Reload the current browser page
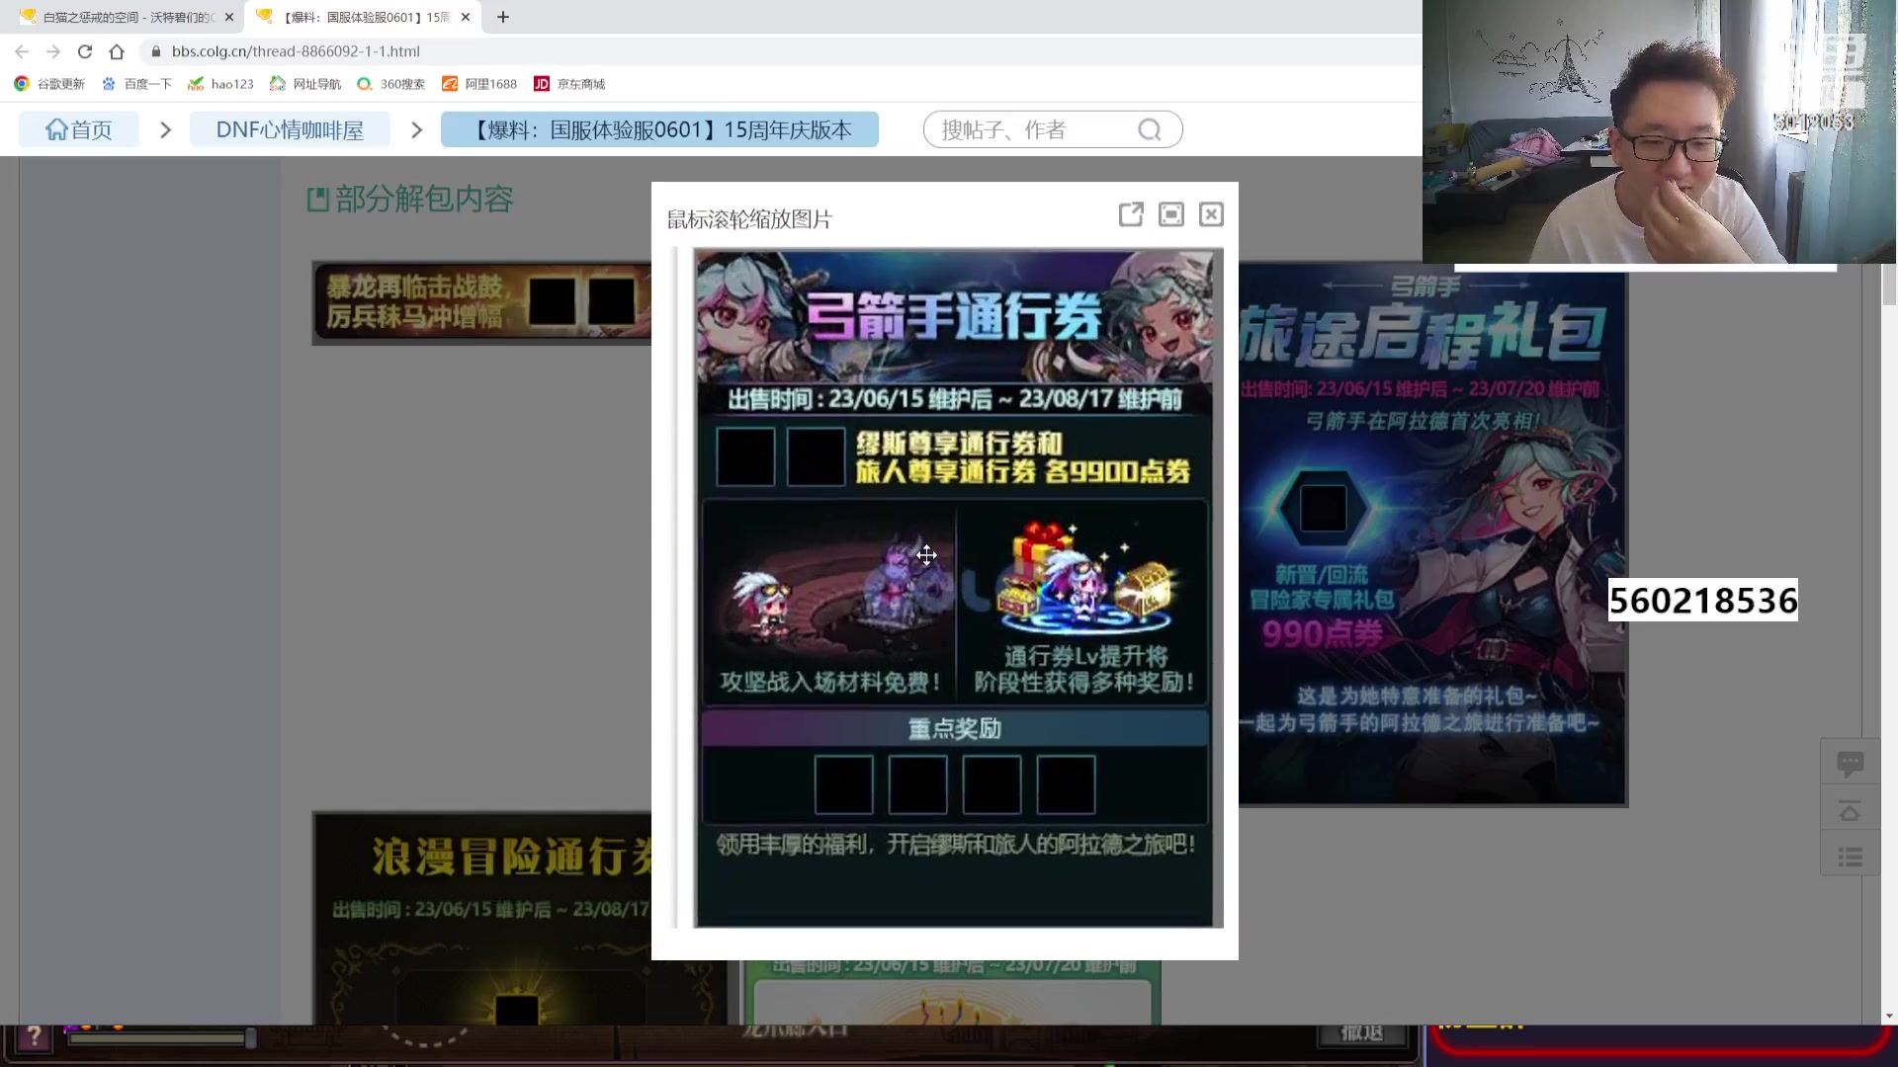Image resolution: width=1898 pixels, height=1067 pixels. (85, 51)
